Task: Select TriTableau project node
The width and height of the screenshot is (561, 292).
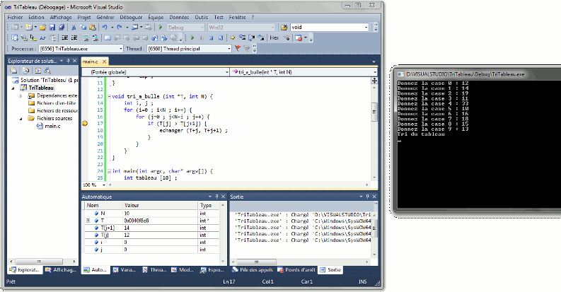Action: click(41, 88)
